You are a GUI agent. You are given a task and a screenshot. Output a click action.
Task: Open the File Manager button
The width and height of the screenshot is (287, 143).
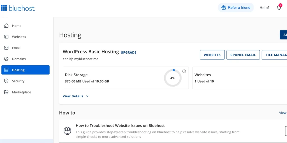point(274,55)
